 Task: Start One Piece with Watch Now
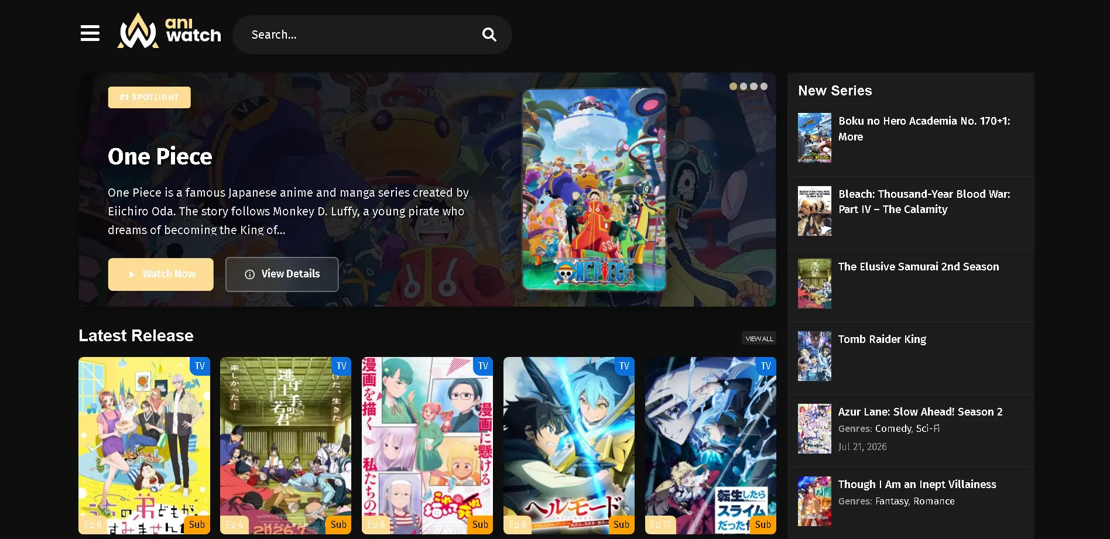(161, 274)
